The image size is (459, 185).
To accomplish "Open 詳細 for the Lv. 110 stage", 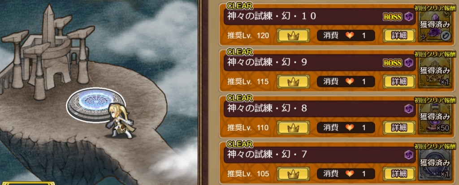I will pos(399,128).
